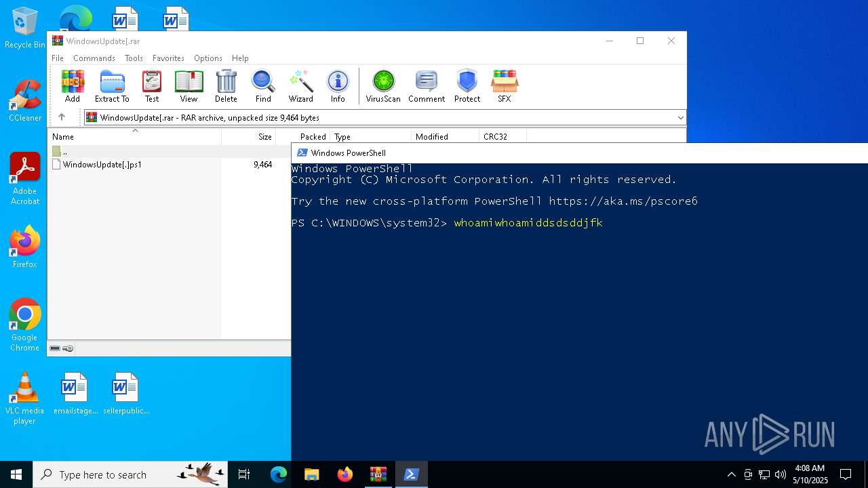
Task: Click the volume speaker tray icon
Action: (x=781, y=474)
